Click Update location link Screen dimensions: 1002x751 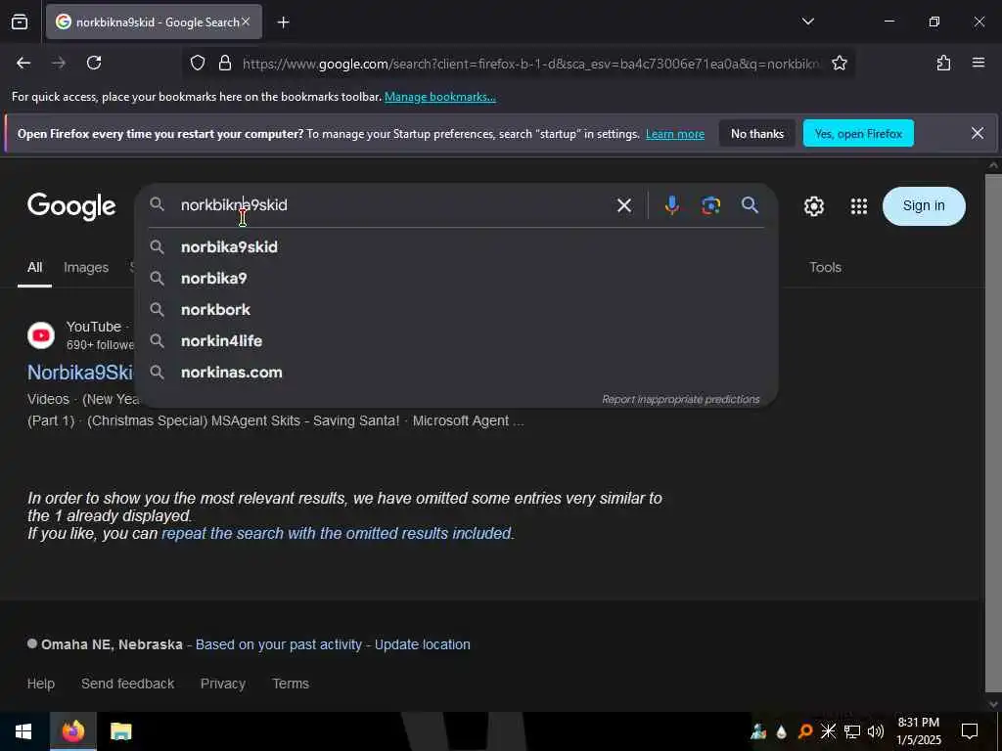pyautogui.click(x=423, y=645)
